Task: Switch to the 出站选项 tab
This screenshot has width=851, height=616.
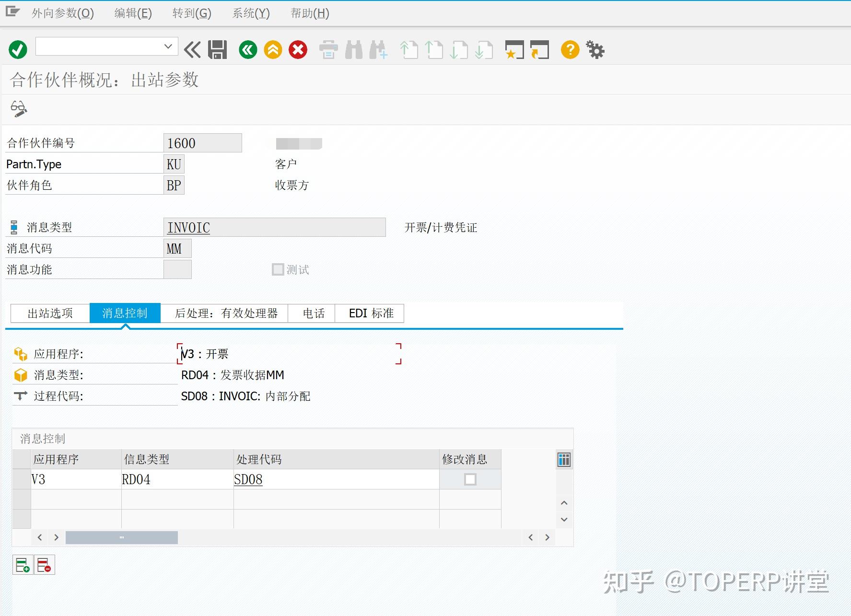Action: [x=49, y=313]
